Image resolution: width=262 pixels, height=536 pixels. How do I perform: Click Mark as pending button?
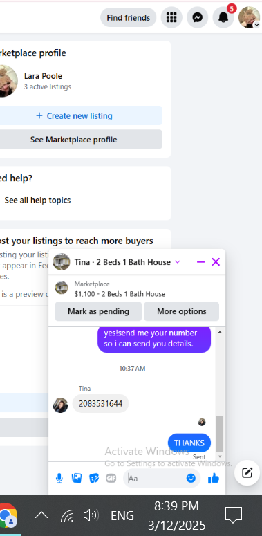tap(98, 311)
